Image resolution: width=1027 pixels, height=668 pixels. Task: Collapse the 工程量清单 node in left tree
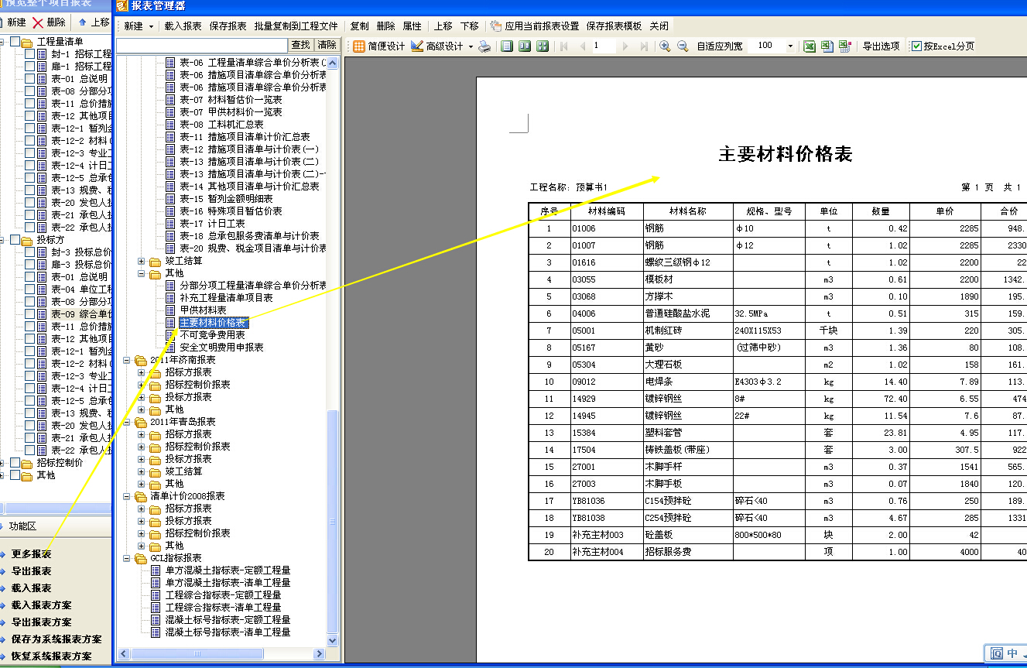(x=3, y=42)
